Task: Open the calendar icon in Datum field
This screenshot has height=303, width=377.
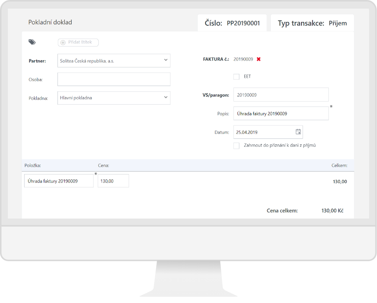Action: (x=298, y=132)
